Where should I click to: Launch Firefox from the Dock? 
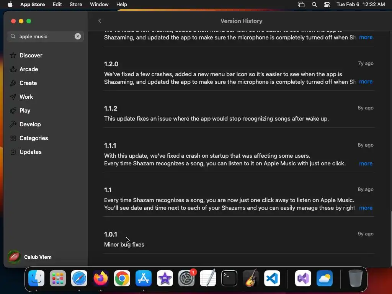[x=101, y=278]
